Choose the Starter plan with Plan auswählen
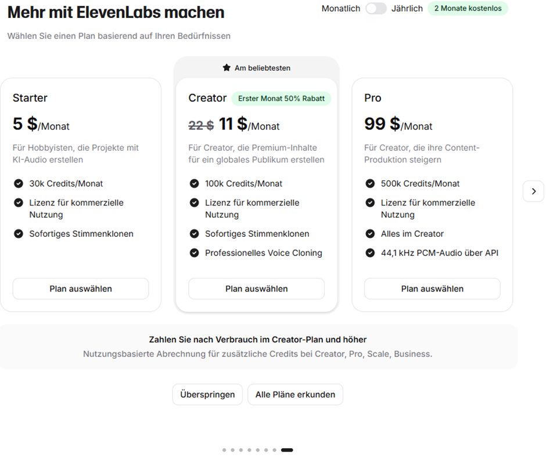This screenshot has height=462, width=546. point(81,288)
